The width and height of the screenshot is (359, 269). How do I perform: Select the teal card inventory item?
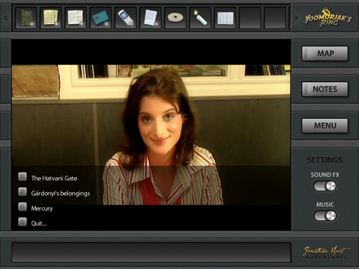click(100, 17)
